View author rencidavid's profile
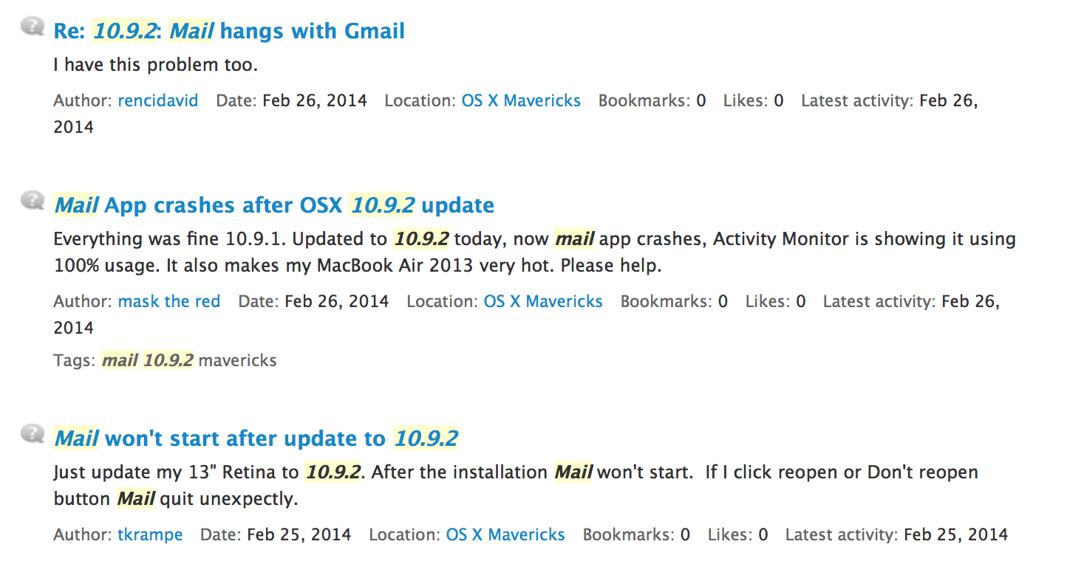 [158, 100]
